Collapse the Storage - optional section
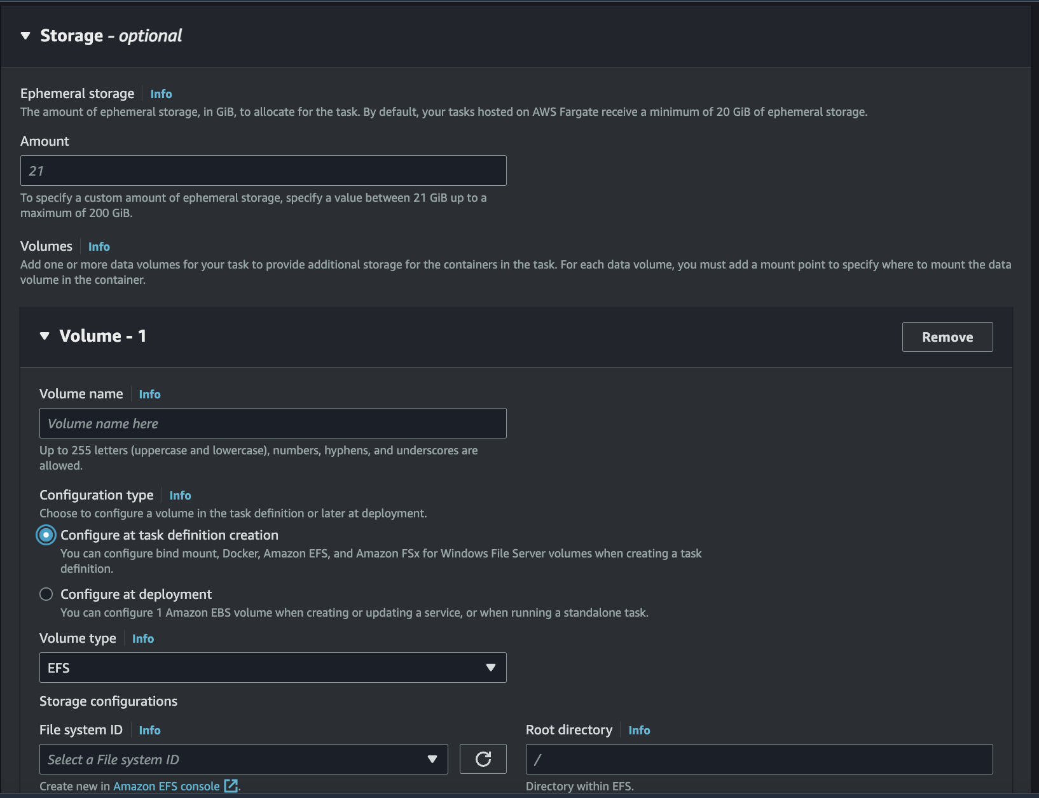The width and height of the screenshot is (1039, 798). (x=25, y=36)
